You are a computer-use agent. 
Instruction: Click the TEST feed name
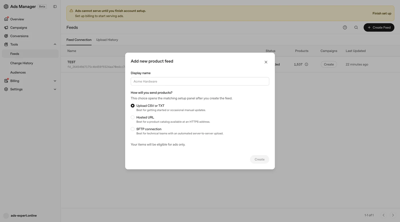tap(71, 62)
